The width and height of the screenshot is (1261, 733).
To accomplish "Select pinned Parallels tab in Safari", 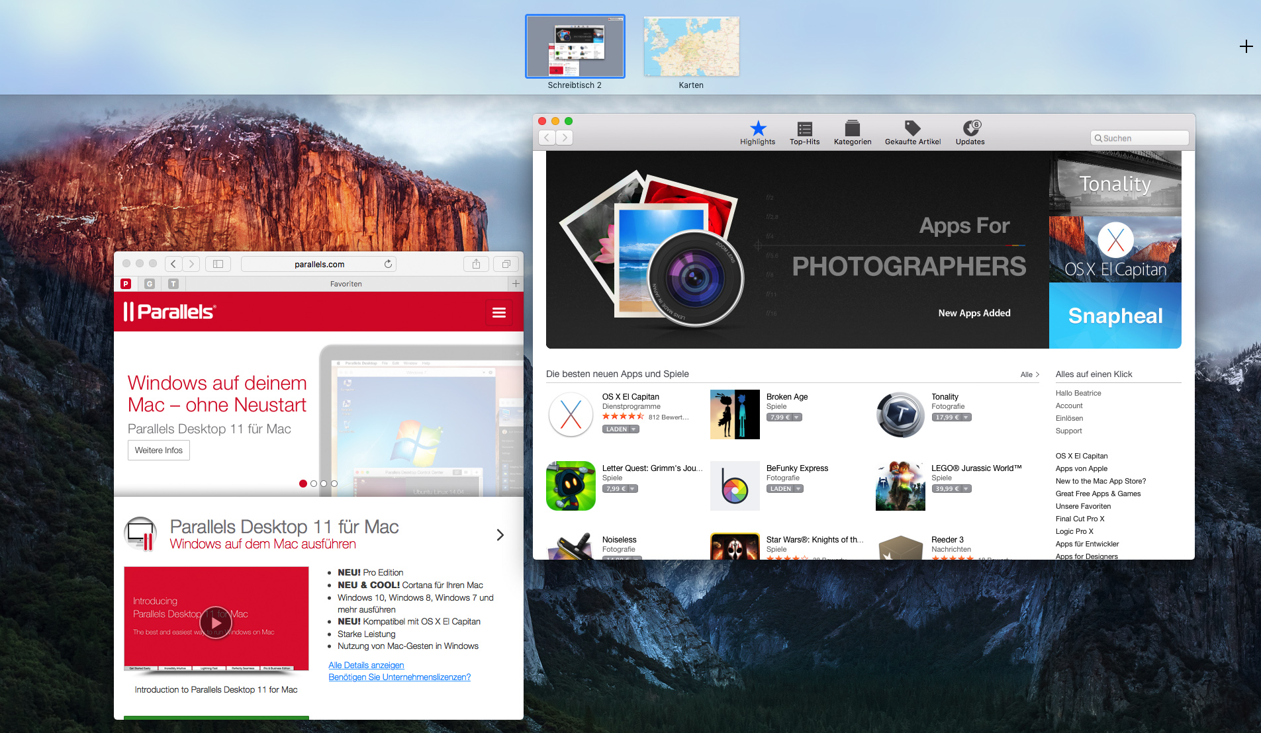I will click(x=126, y=284).
